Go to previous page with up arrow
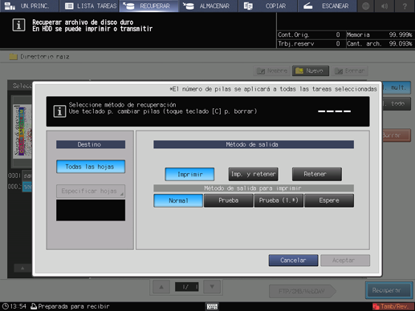Image resolution: width=415 pixels, height=311 pixels. point(161,287)
